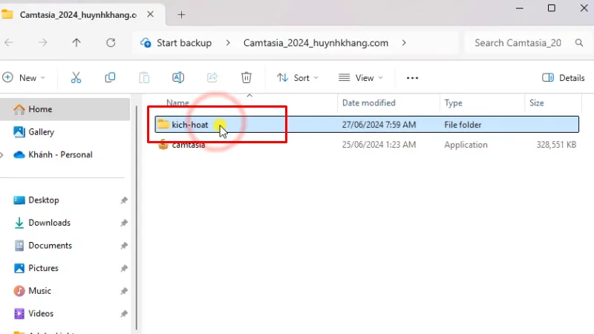Screen dimensions: 594x334
Task: Select Home in the navigation pane
Action: tap(40, 109)
